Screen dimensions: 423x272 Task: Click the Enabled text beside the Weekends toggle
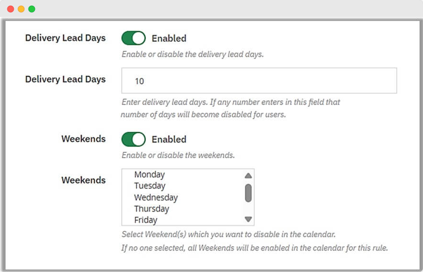pyautogui.click(x=169, y=139)
